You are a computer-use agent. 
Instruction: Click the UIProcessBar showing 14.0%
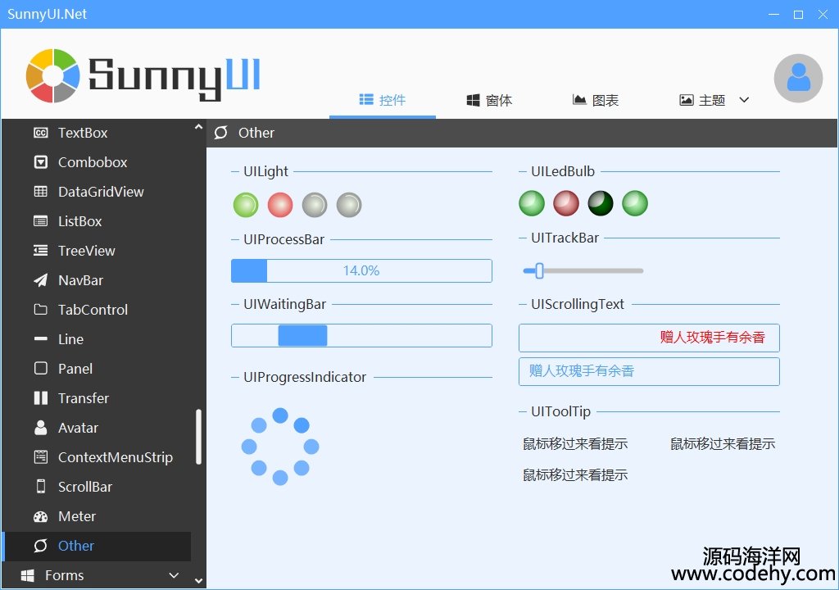coord(361,270)
